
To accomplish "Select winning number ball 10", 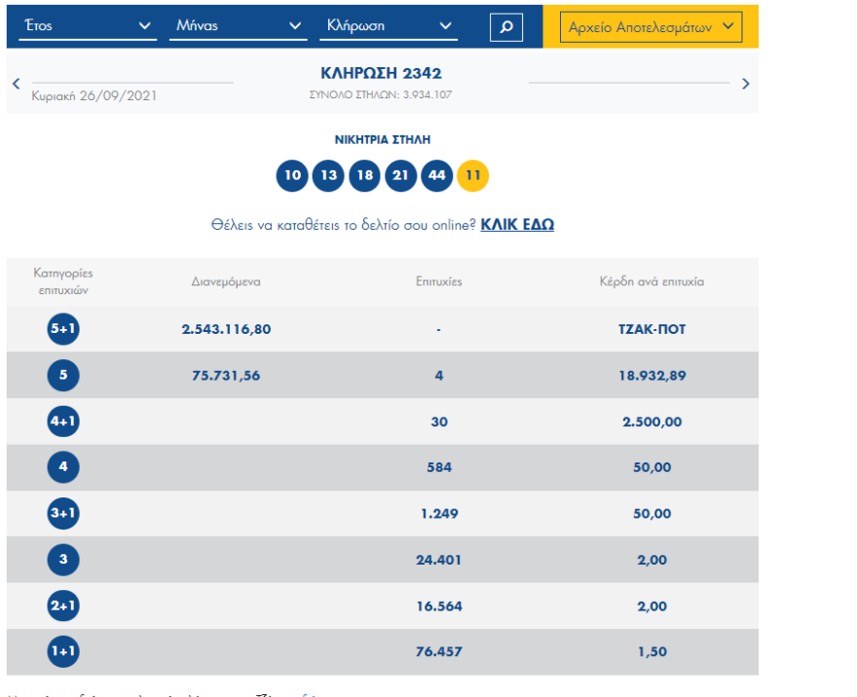I will tap(291, 175).
